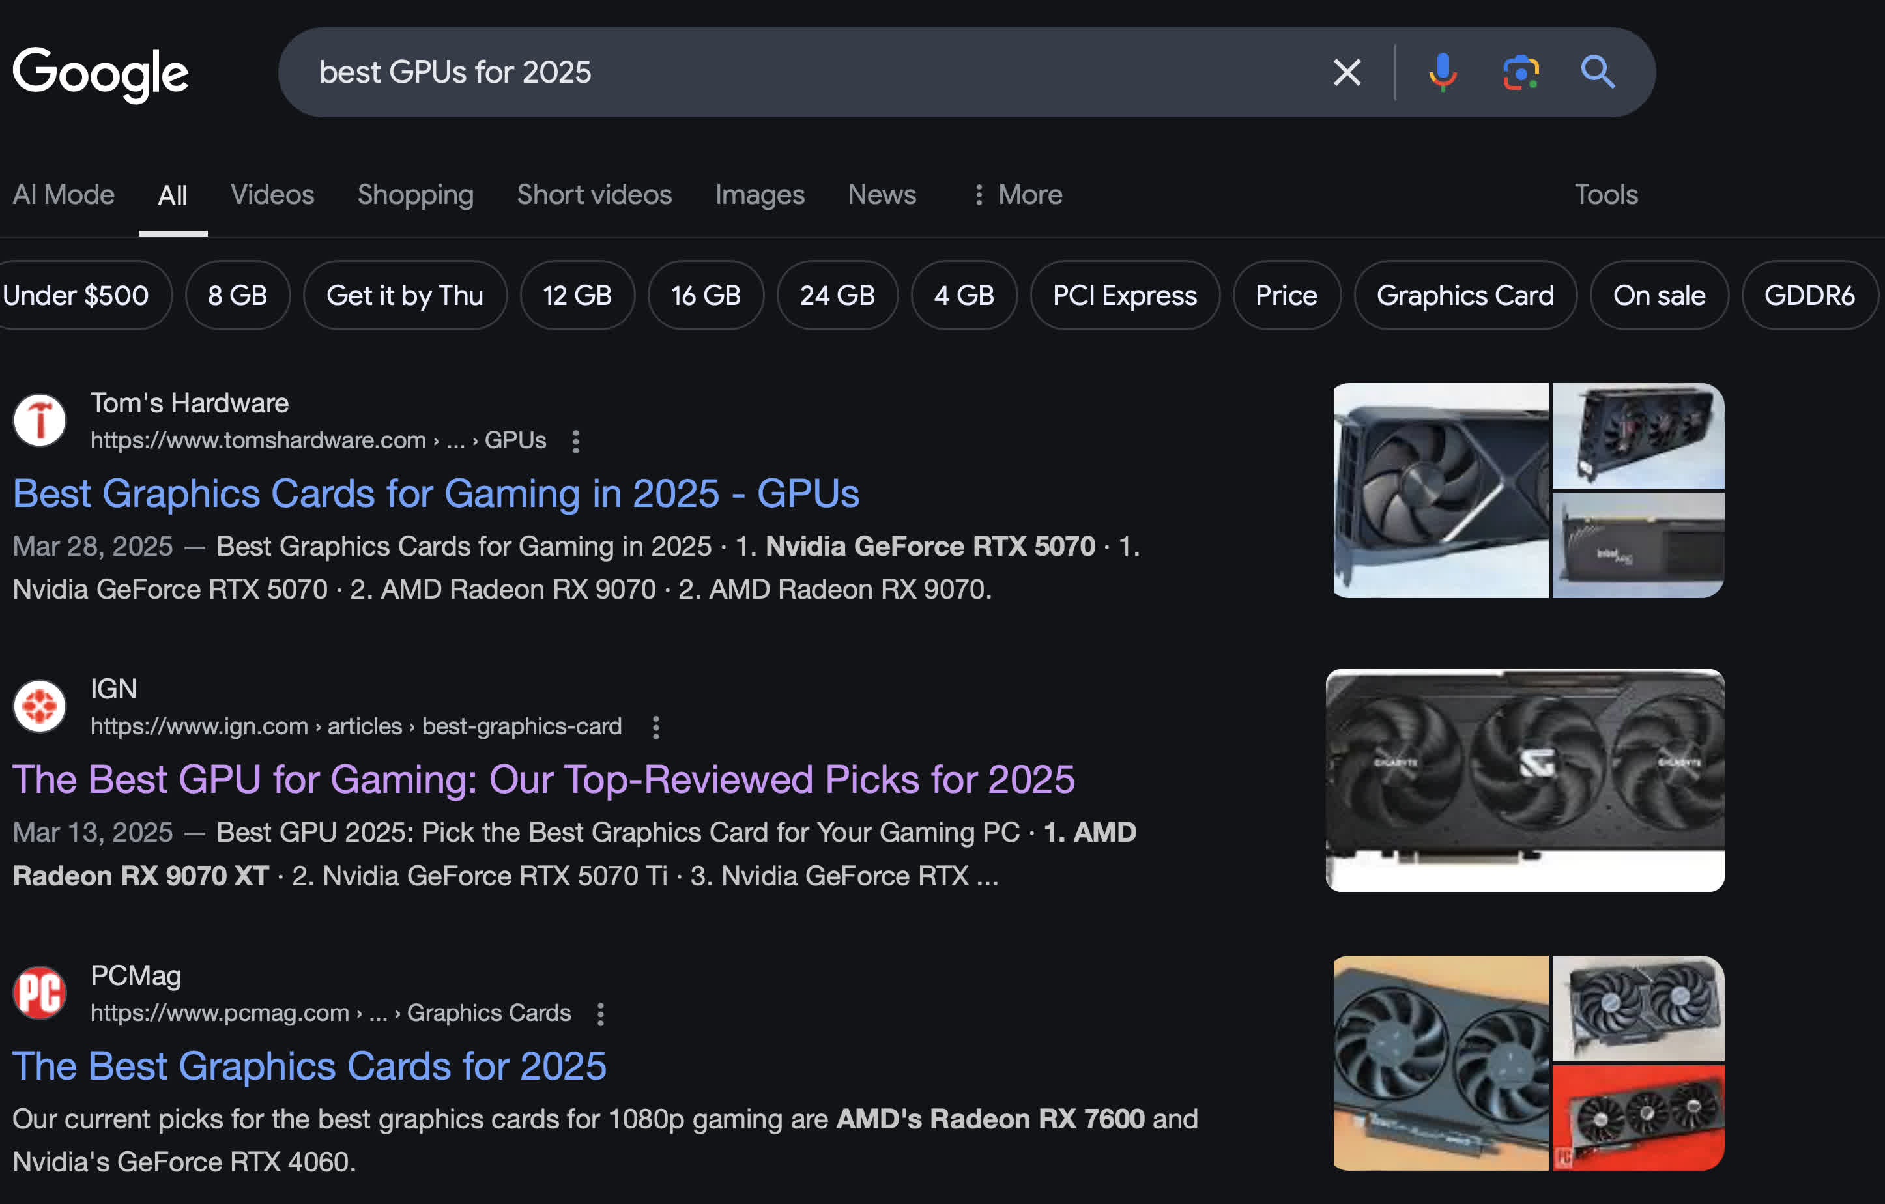Open three-dot menu beside IGN result
This screenshot has width=1885, height=1204.
(x=656, y=727)
